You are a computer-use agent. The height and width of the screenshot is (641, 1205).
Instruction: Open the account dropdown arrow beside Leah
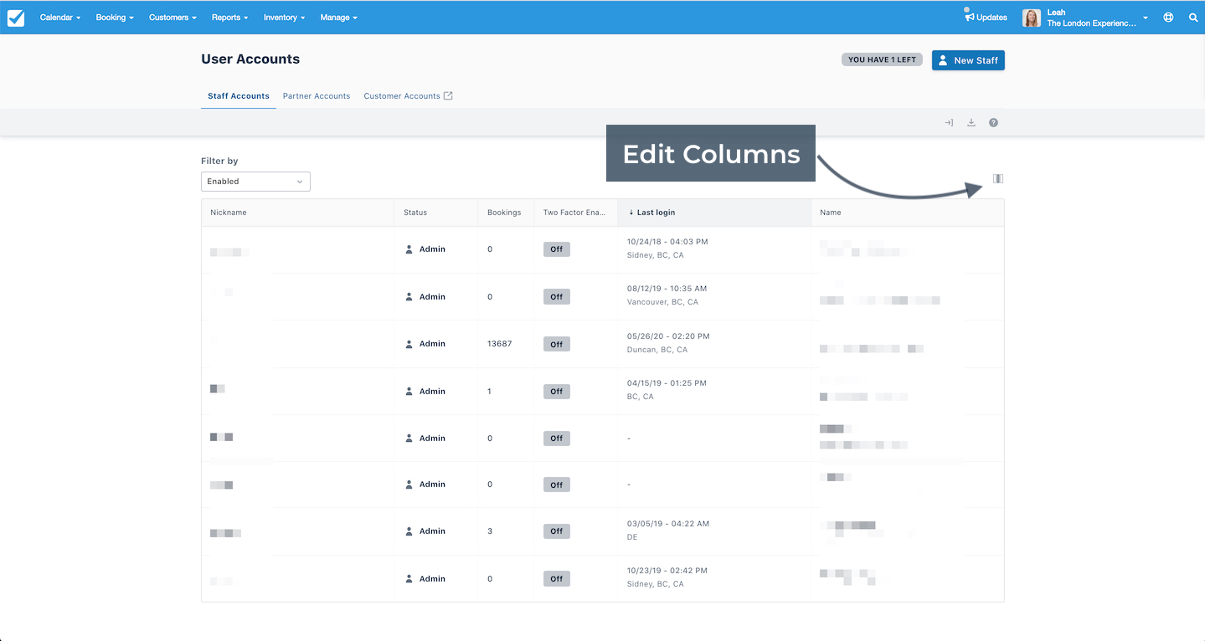tap(1146, 18)
